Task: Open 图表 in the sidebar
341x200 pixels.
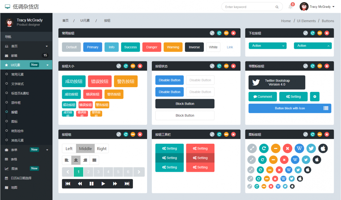Action: click(x=26, y=169)
